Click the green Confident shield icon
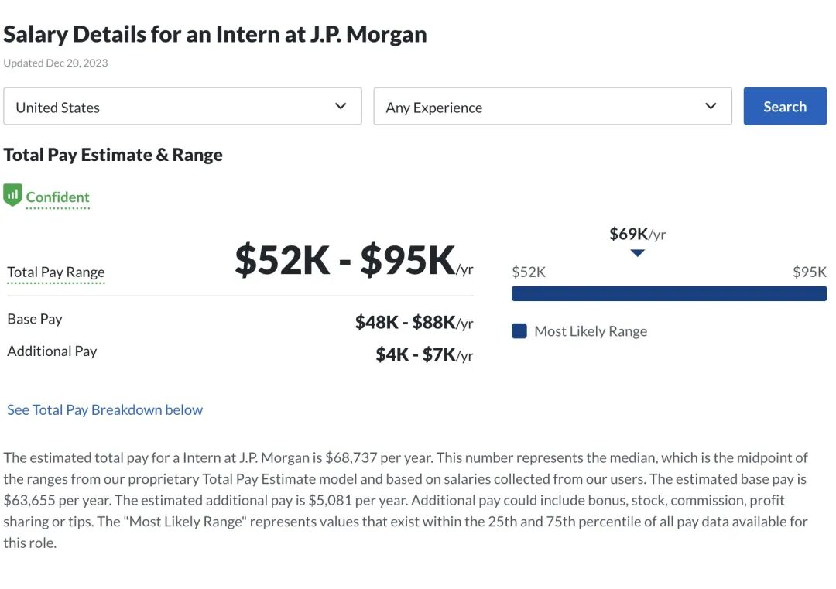This screenshot has height=589, width=836. click(x=12, y=196)
